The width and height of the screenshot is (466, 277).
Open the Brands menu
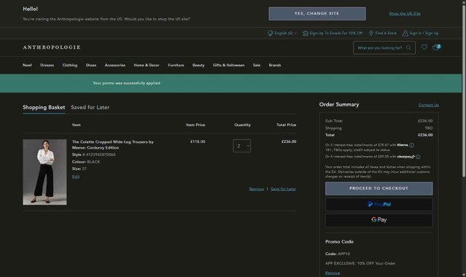(275, 65)
